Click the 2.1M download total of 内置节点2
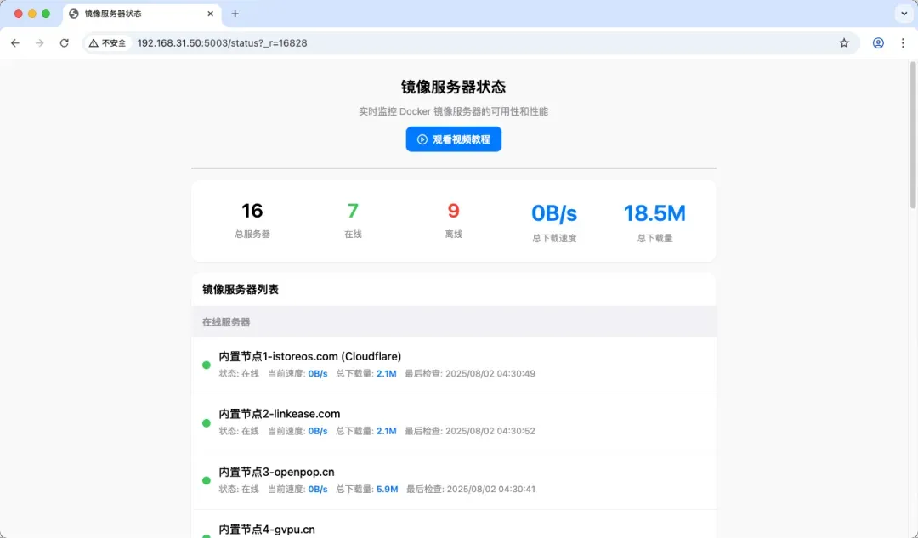Screen dimensions: 918x538 tap(387, 431)
